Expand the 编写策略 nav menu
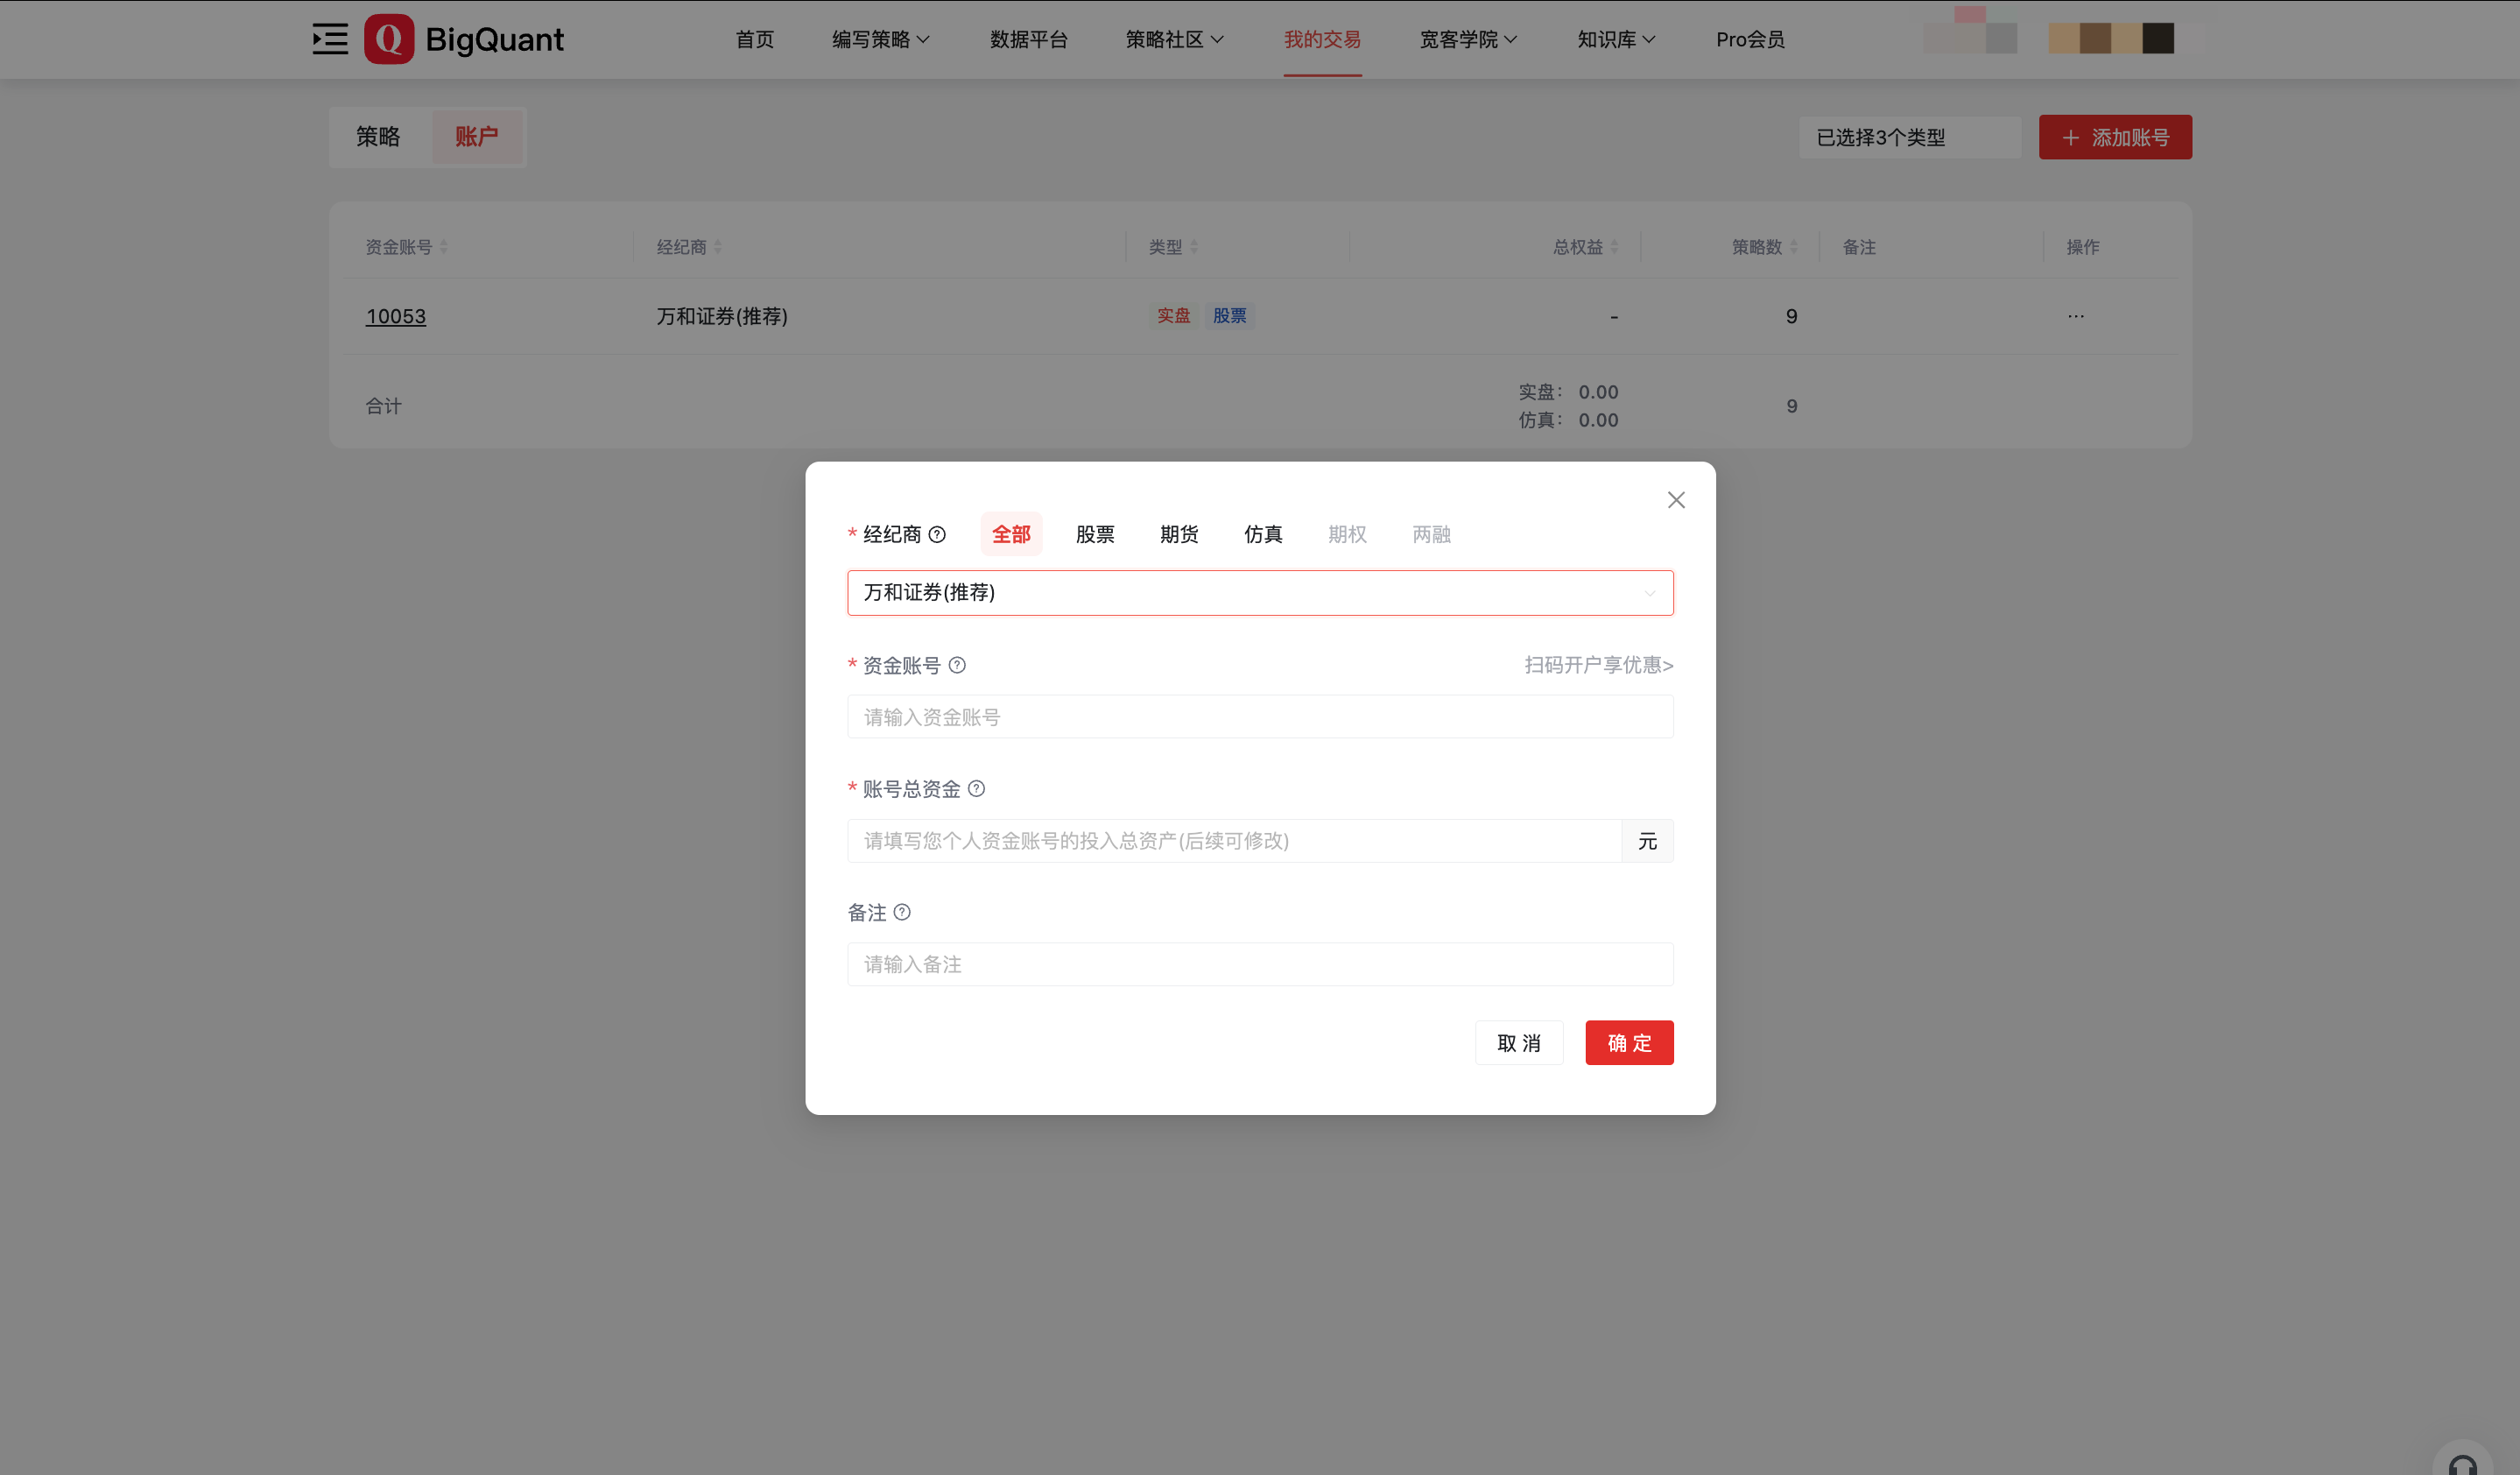Viewport: 2520px width, 1475px height. click(x=880, y=39)
